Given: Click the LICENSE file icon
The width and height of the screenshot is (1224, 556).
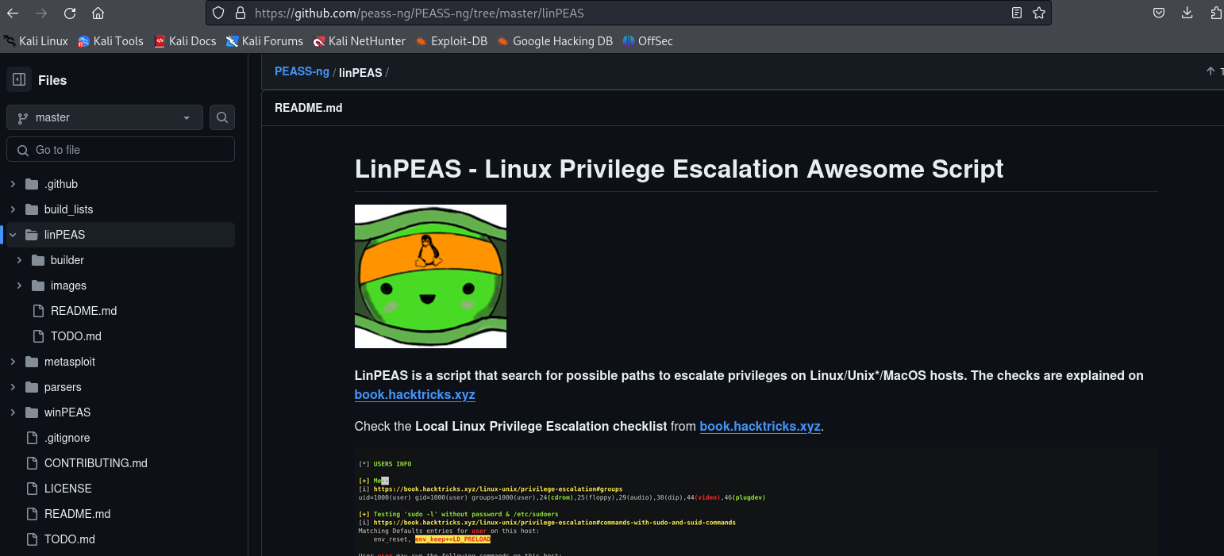Looking at the screenshot, I should pyautogui.click(x=32, y=489).
